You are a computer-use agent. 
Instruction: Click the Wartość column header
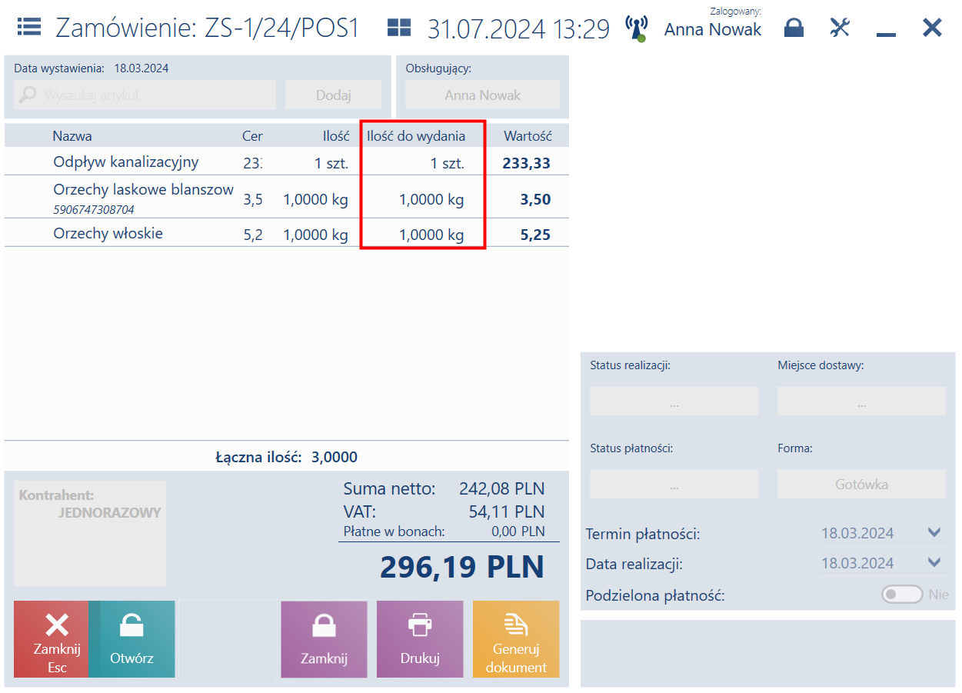coord(528,136)
